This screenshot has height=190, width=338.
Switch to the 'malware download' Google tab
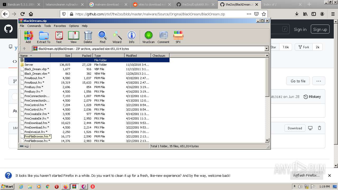coord(108,4)
